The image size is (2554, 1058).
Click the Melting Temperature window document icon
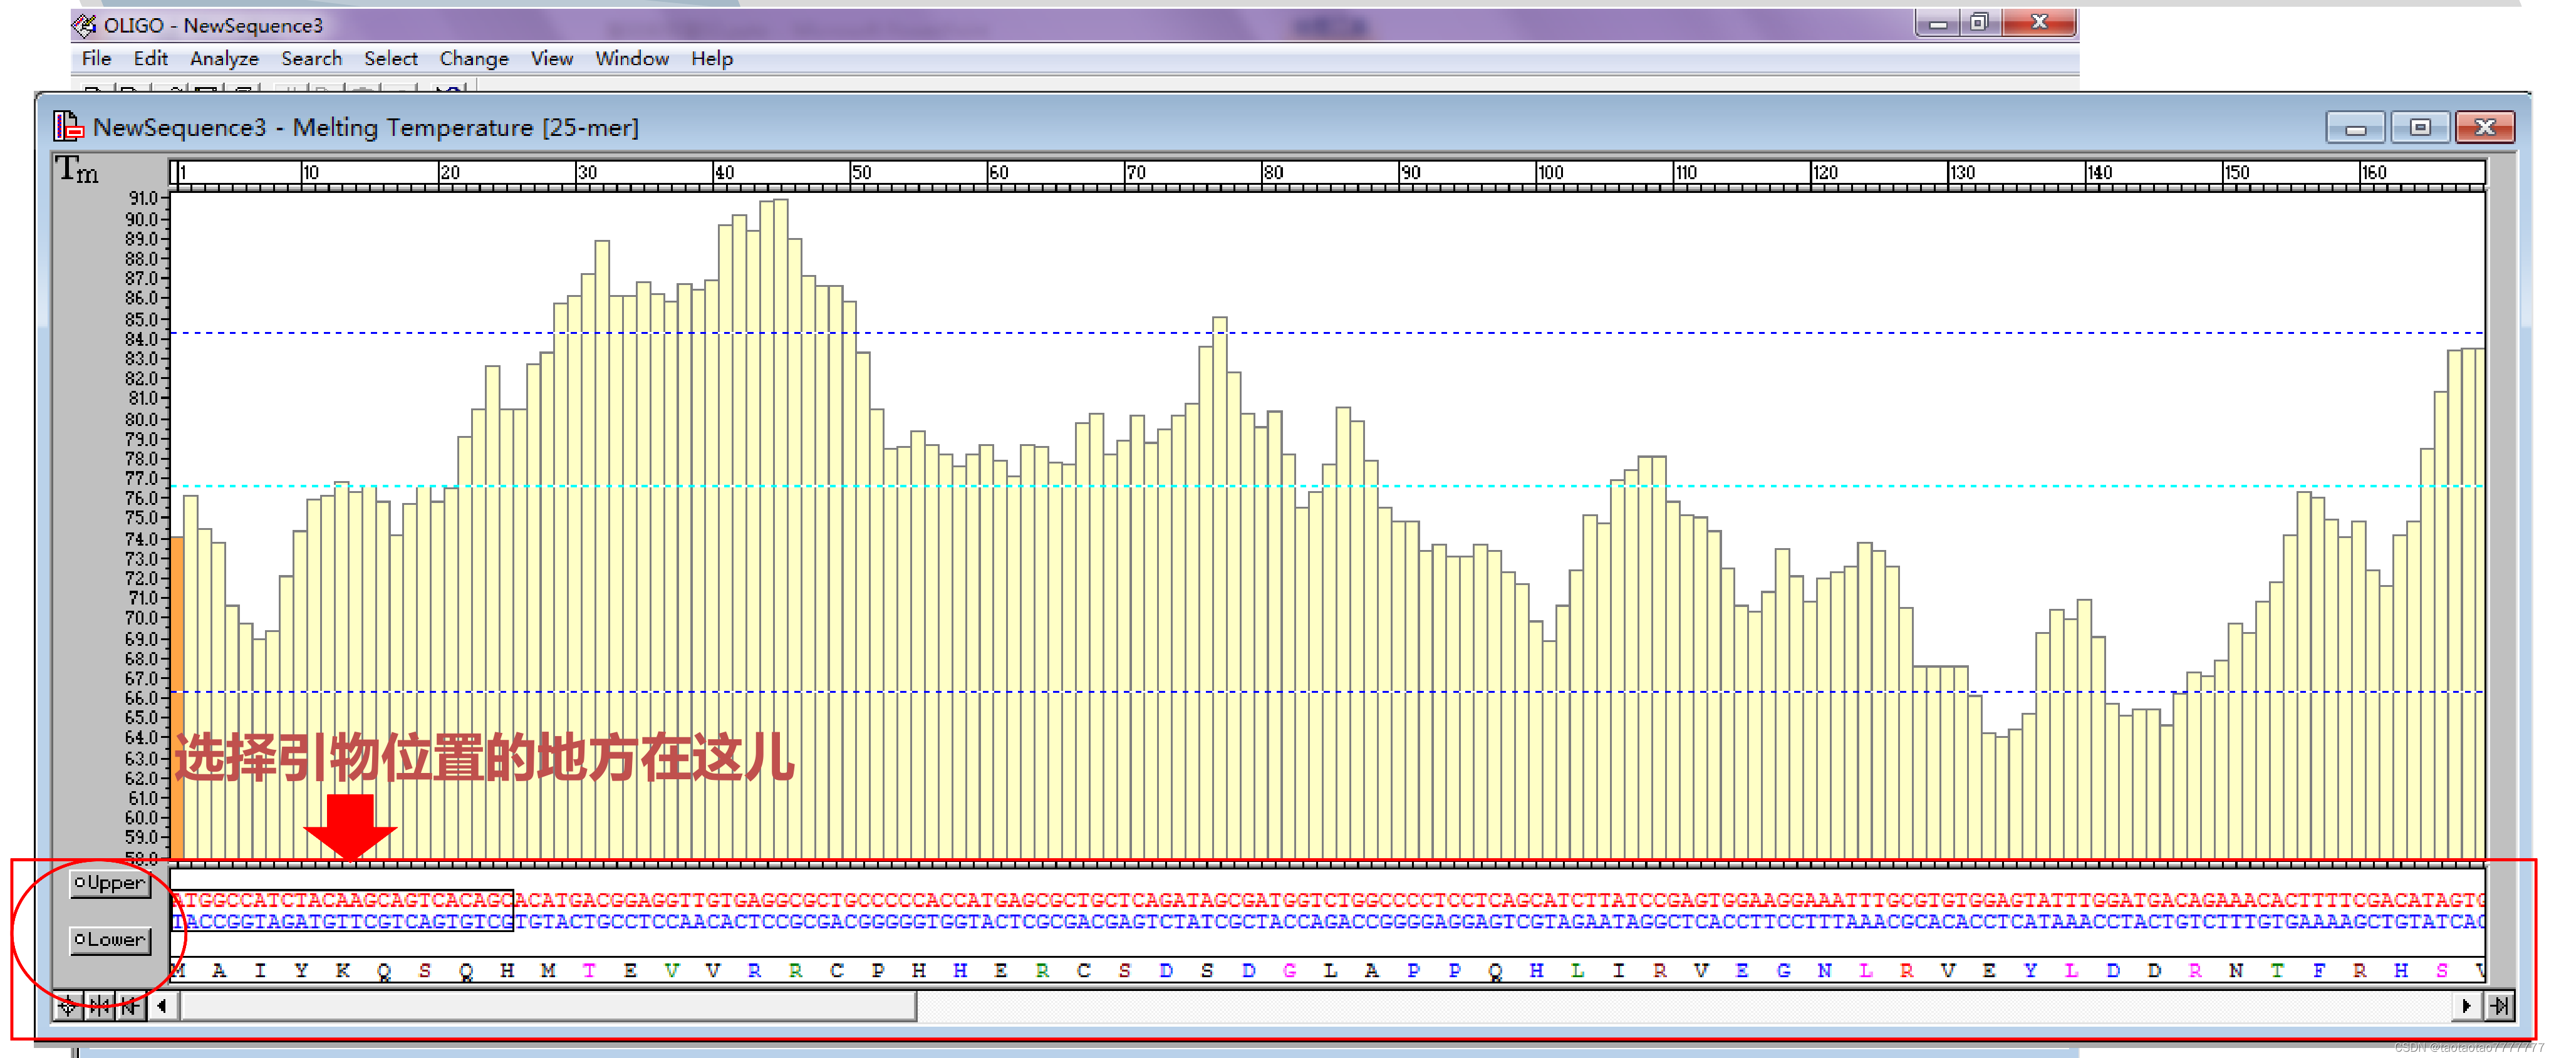click(68, 126)
